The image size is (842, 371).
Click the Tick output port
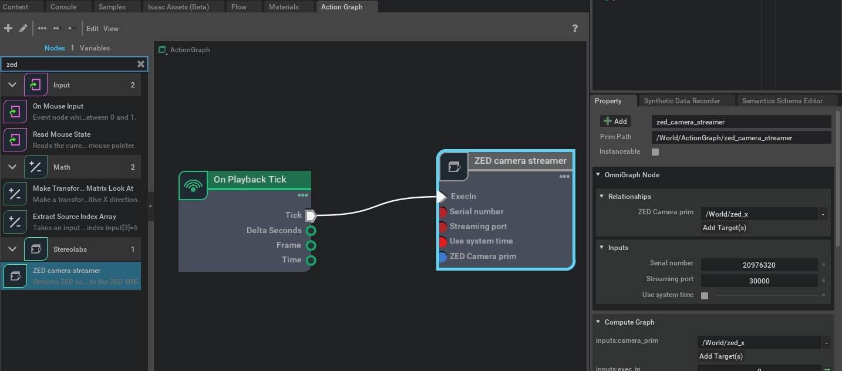[x=311, y=215]
